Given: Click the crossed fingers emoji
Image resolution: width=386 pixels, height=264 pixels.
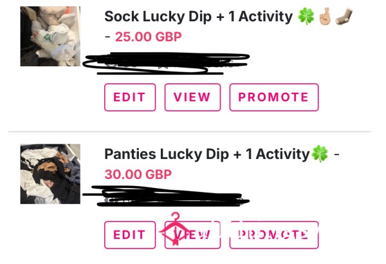Looking at the screenshot, I should [x=325, y=17].
